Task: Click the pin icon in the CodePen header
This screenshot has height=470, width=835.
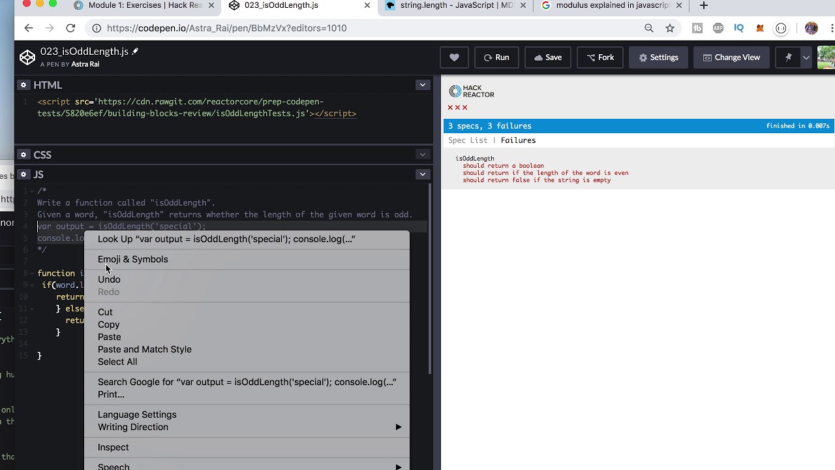Action: [788, 57]
